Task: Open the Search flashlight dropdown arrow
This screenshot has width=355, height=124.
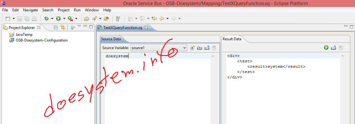Action: coord(100,19)
